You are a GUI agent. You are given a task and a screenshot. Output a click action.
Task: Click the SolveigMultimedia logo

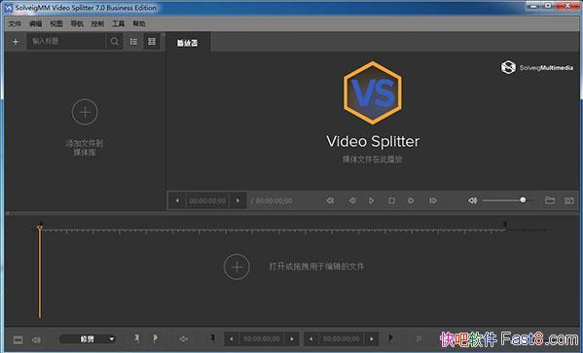click(x=537, y=67)
